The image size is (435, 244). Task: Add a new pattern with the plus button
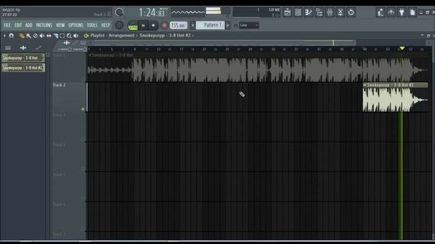click(x=228, y=25)
